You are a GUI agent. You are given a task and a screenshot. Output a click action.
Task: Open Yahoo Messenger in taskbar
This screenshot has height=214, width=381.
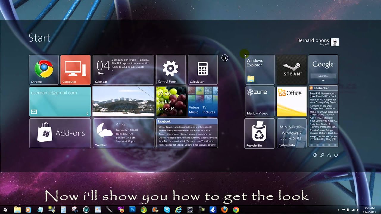121,210
